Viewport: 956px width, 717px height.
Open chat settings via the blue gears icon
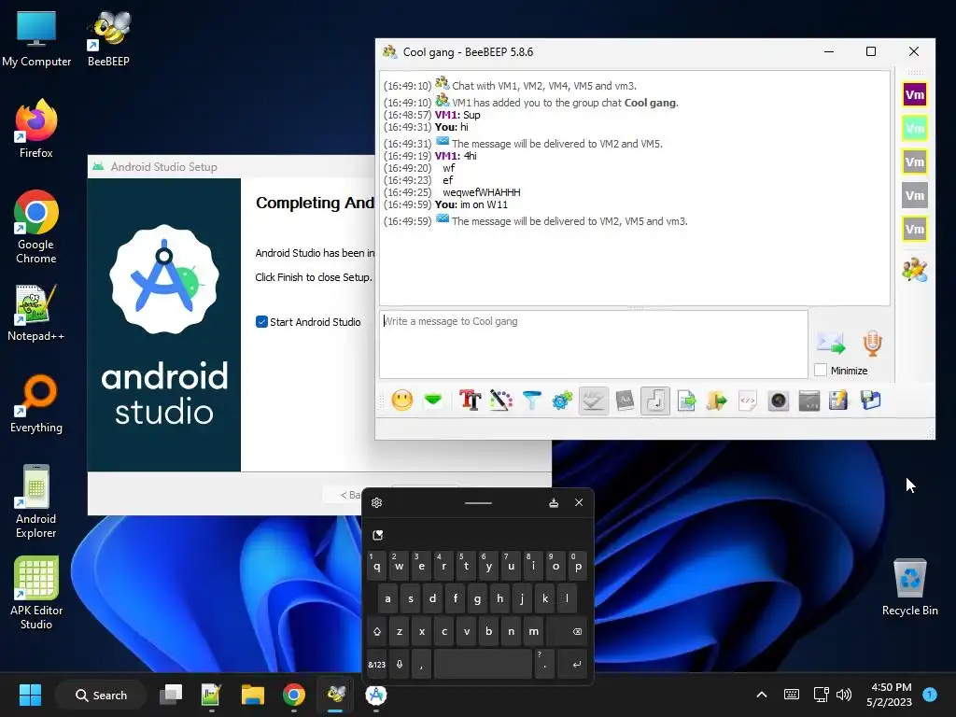point(562,401)
